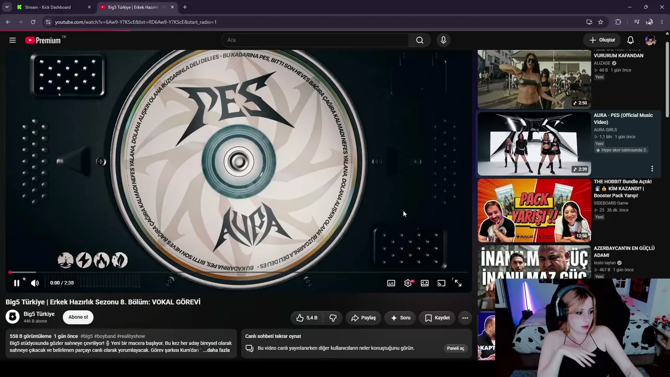Image resolution: width=670 pixels, height=377 pixels.
Task: Open the YouTube guide hamburger menu
Action: click(x=13, y=40)
